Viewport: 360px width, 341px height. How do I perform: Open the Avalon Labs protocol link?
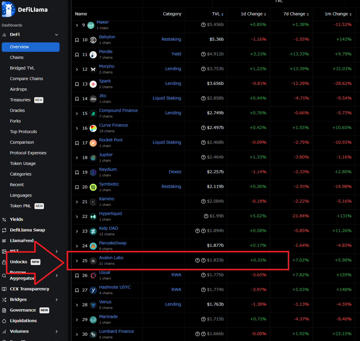[x=111, y=258]
